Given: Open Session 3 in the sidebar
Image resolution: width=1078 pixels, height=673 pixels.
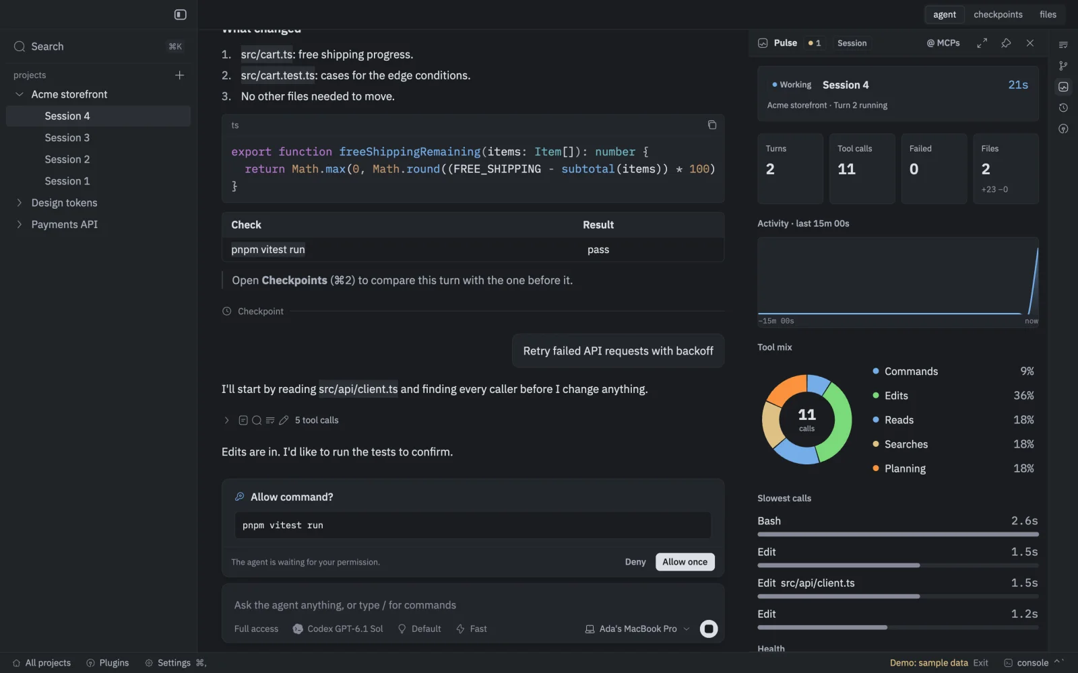Looking at the screenshot, I should (98, 137).
